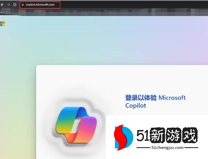This screenshot has width=208, height=159.
Task: Click the colorful Copilot logo
Action: tap(76, 125)
